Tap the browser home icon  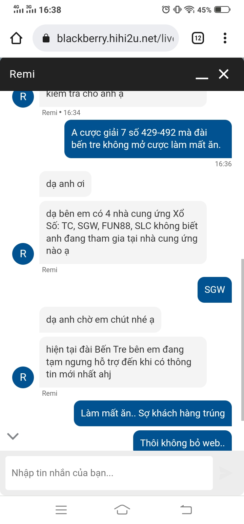(17, 38)
